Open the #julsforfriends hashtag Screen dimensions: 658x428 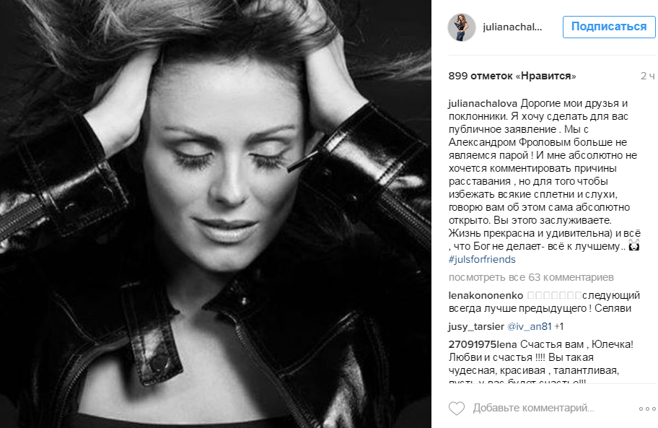click(482, 259)
